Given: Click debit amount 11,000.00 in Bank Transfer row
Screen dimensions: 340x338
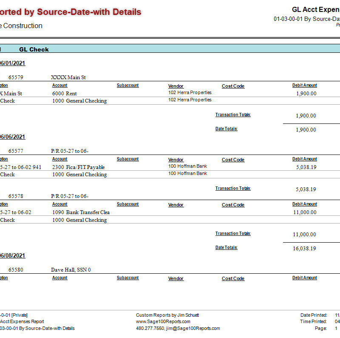Looking at the screenshot, I should (x=305, y=212).
